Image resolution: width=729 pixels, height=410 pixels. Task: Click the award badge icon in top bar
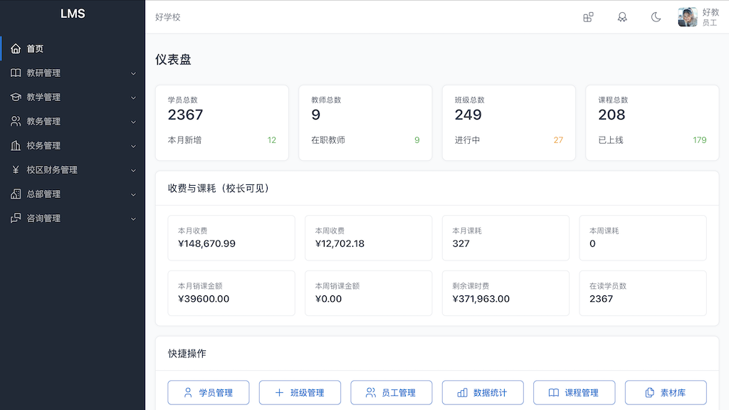(x=622, y=17)
